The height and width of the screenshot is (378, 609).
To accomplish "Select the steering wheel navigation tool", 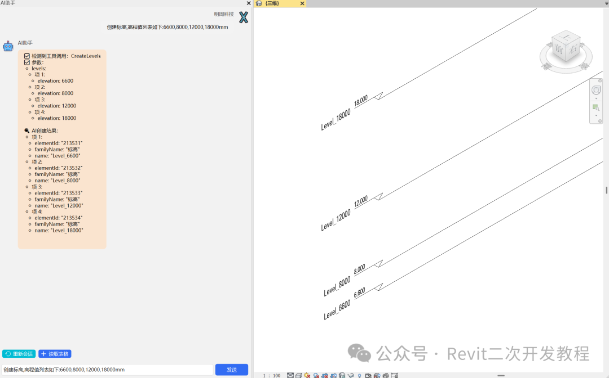I will click(x=597, y=90).
